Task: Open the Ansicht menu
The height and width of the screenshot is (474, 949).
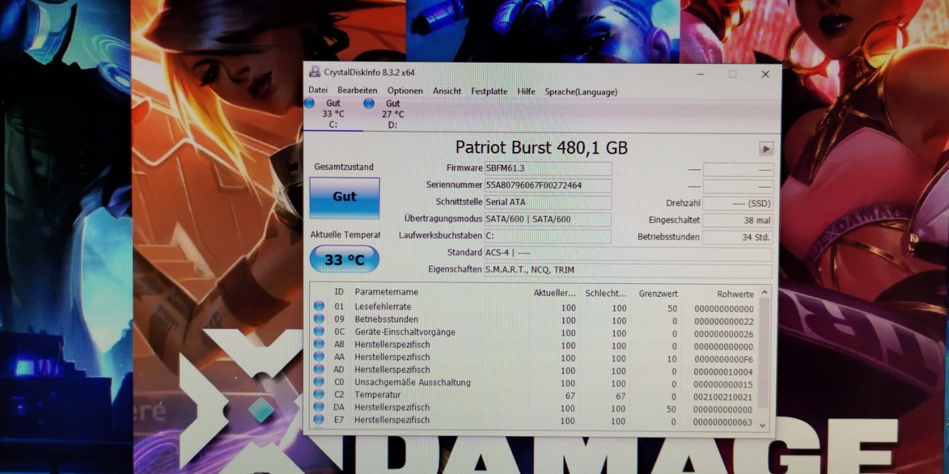Action: [447, 91]
